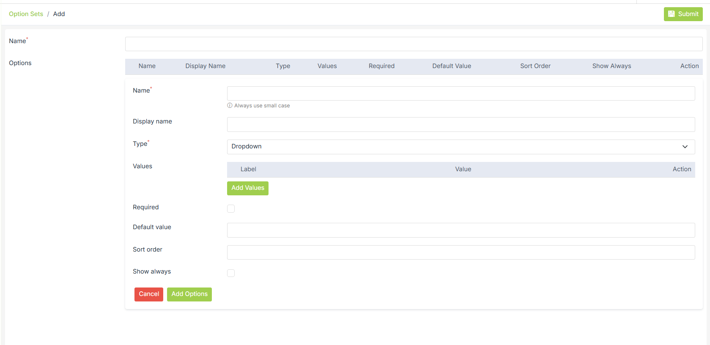710x345 pixels.
Task: Open the Type dropdown showing Dropdown
Action: [x=460, y=147]
